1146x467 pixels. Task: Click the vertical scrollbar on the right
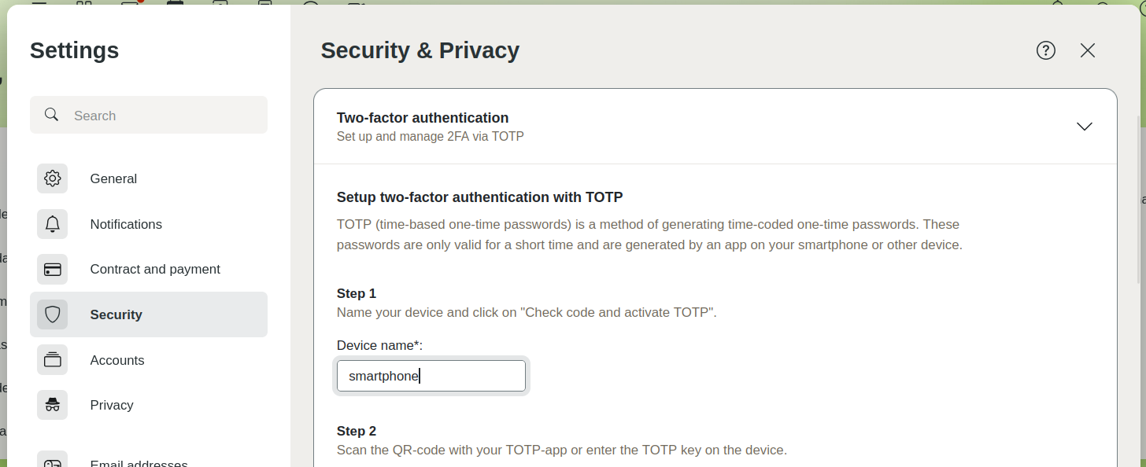pos(1139,197)
